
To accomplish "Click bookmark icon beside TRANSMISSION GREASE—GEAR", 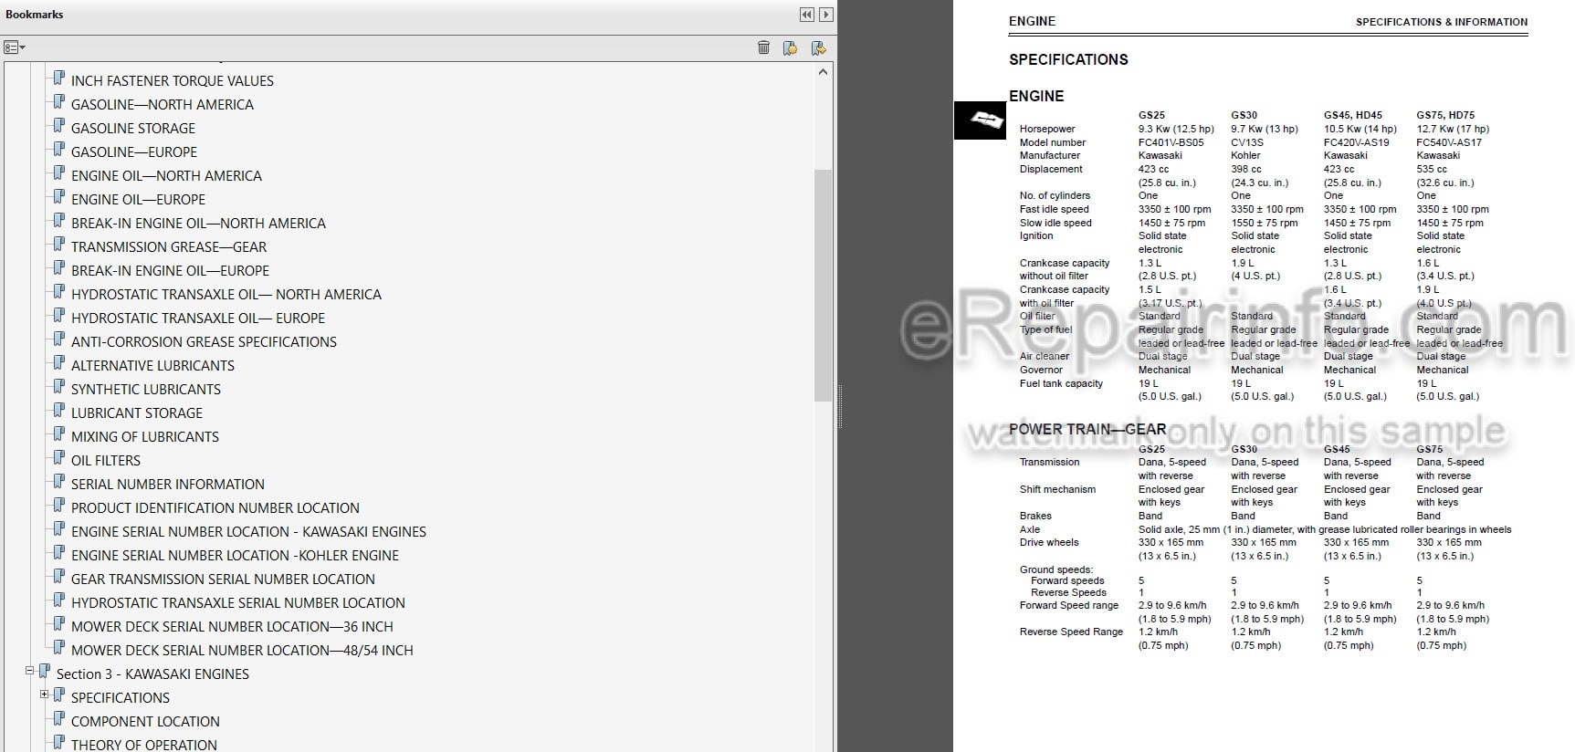I will (x=59, y=245).
